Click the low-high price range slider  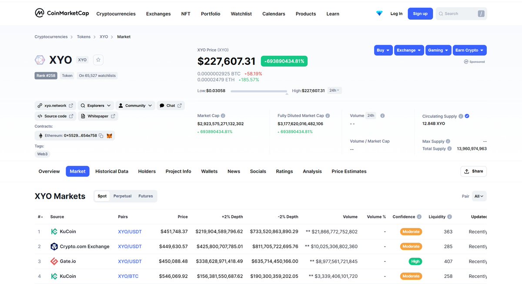[259, 91]
